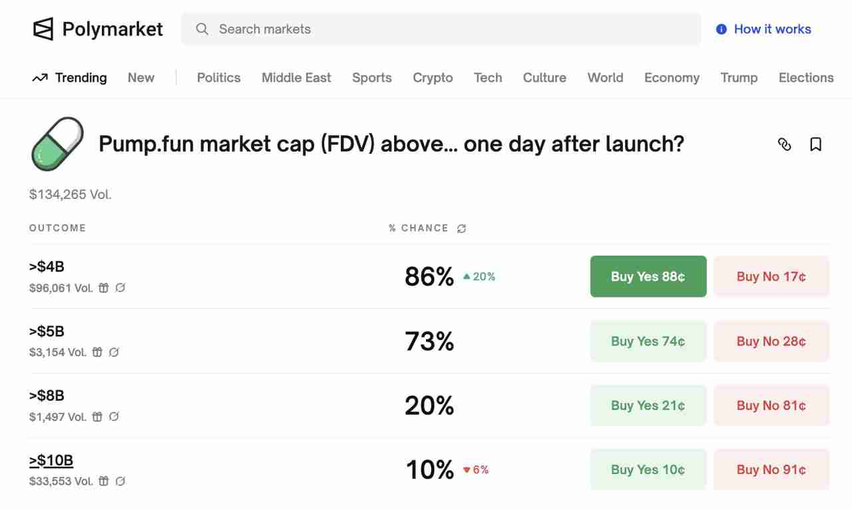Expand the >$10B outcome details

point(51,460)
